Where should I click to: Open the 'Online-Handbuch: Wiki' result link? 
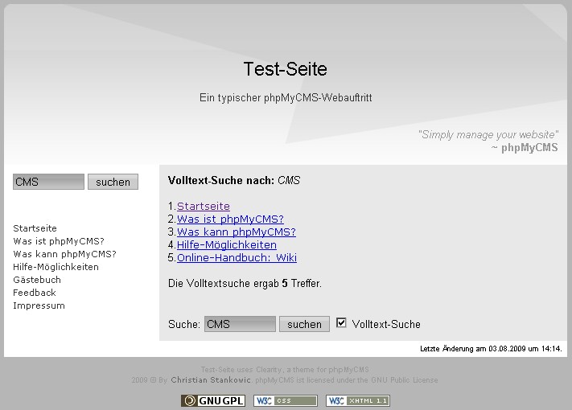pos(237,258)
